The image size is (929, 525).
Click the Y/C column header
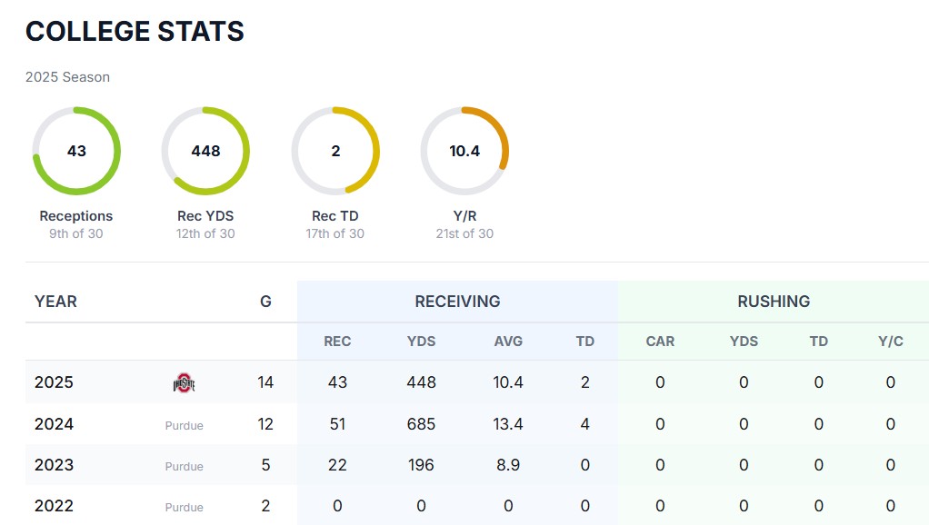click(891, 342)
